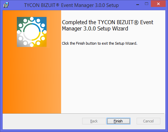Click the white center circle of the gear logo
Screen dimensions: 168x132
click(x=32, y=32)
